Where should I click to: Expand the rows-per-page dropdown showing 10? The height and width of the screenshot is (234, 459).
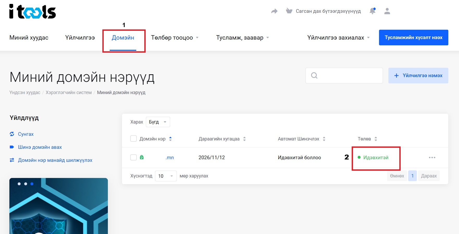pos(166,176)
